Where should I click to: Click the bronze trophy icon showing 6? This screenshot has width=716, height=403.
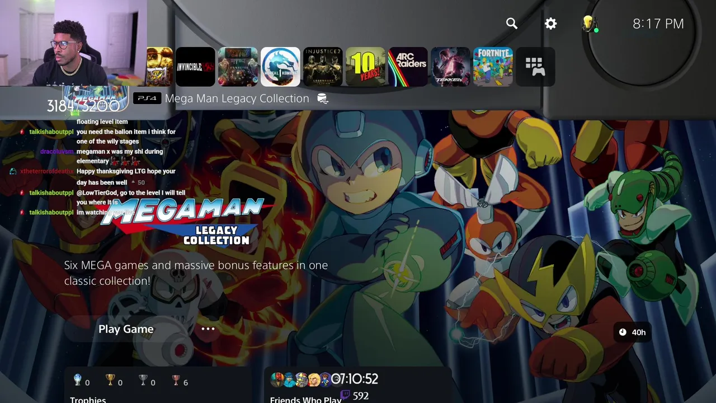pos(176,380)
